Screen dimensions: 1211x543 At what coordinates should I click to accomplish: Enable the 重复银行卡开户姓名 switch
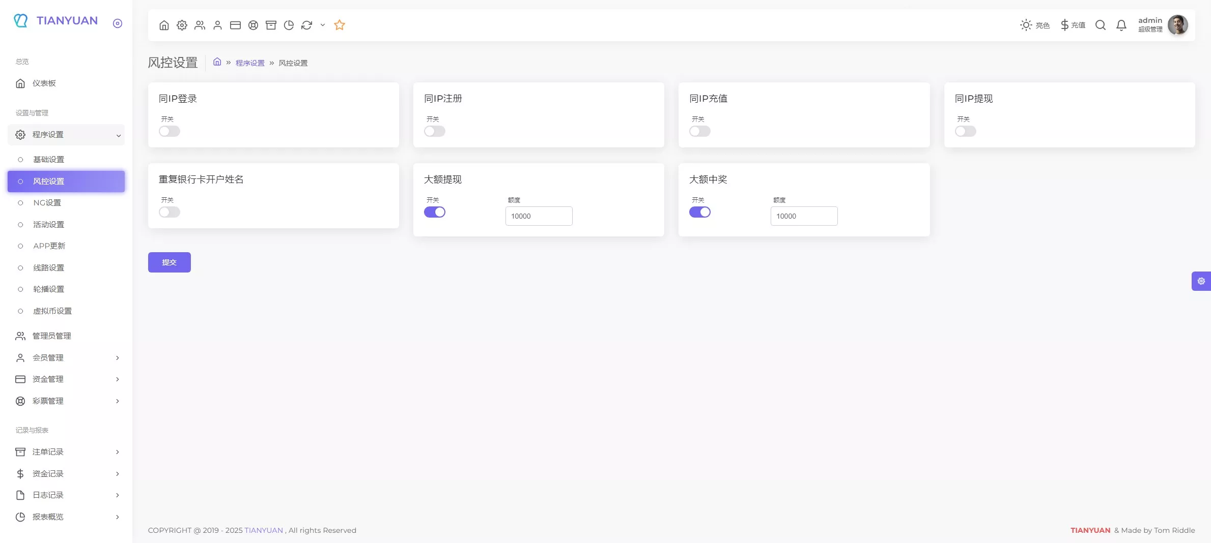coord(169,212)
